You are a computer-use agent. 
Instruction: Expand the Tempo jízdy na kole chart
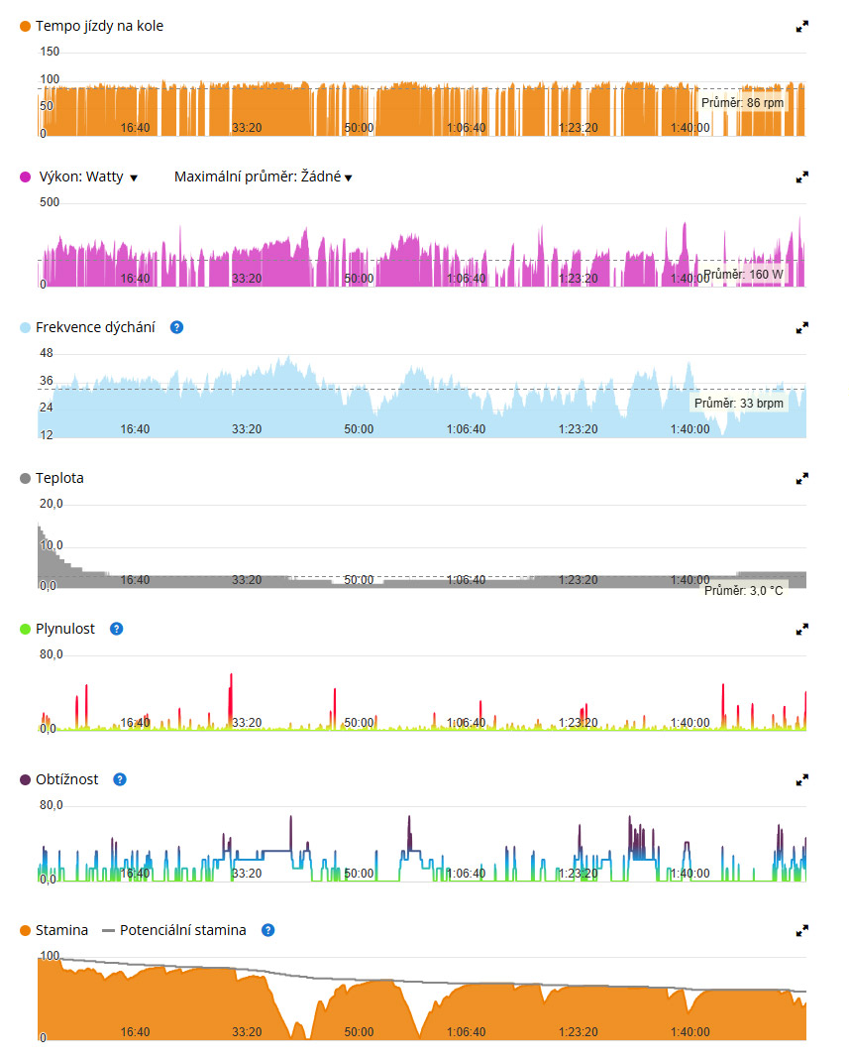click(802, 27)
